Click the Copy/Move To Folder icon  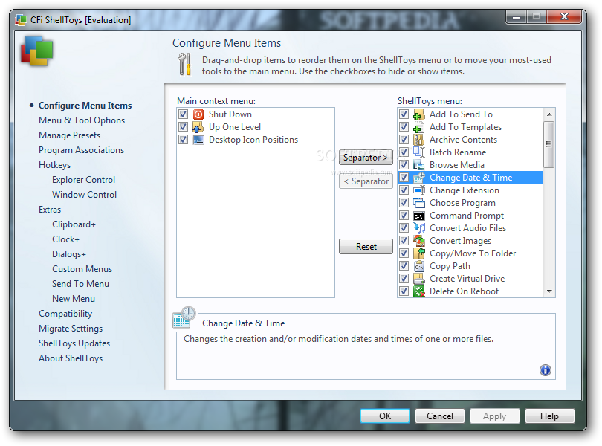coord(419,253)
